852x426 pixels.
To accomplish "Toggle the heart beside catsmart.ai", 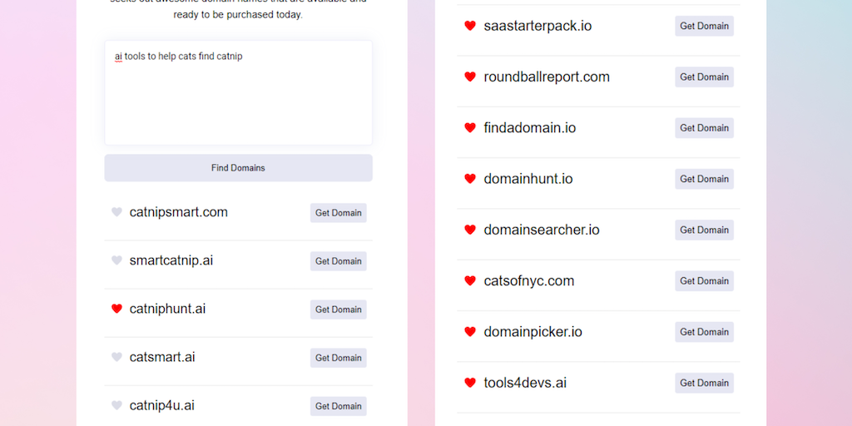I will [x=116, y=357].
